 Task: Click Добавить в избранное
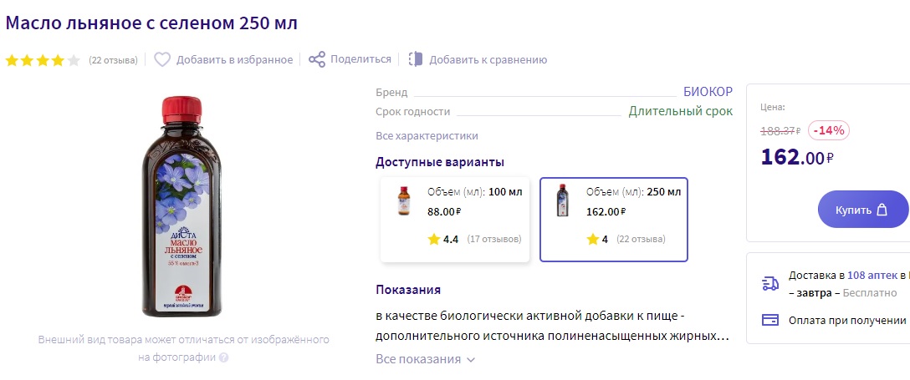[x=234, y=59]
